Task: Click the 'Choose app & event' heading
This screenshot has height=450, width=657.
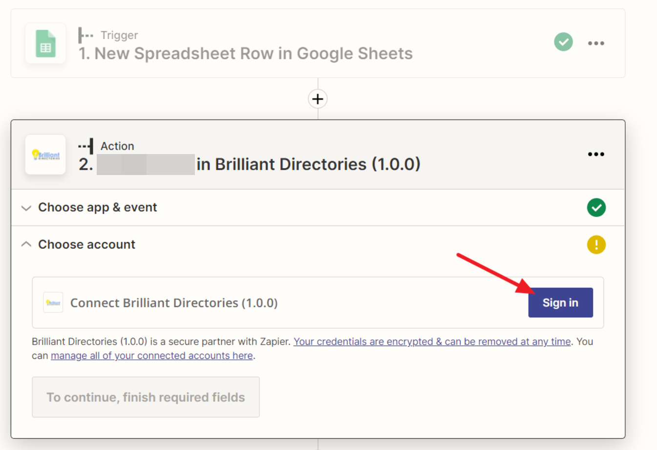Action: pos(98,208)
